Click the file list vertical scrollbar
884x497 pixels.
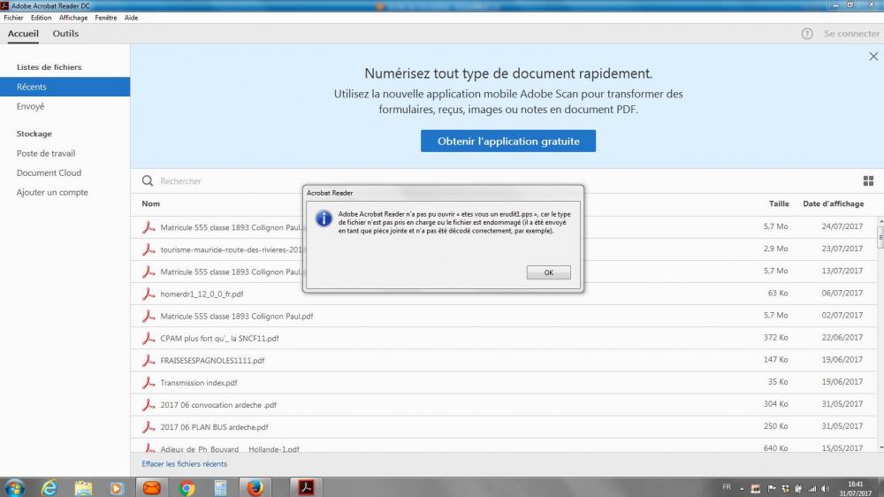[880, 237]
